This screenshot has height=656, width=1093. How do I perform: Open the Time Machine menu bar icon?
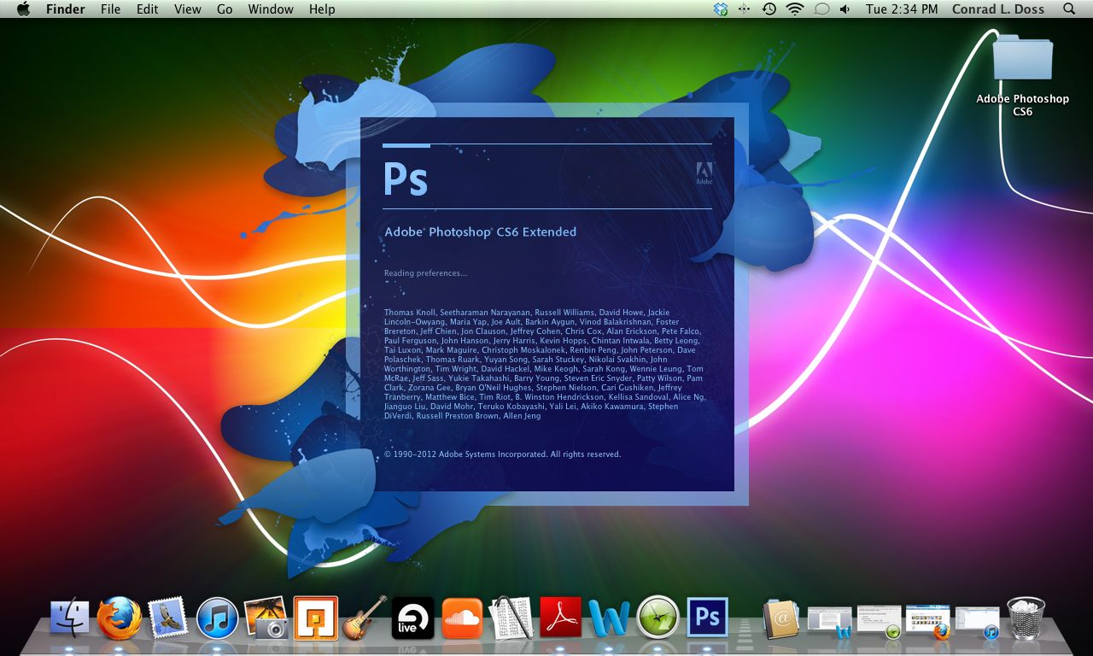(x=769, y=9)
